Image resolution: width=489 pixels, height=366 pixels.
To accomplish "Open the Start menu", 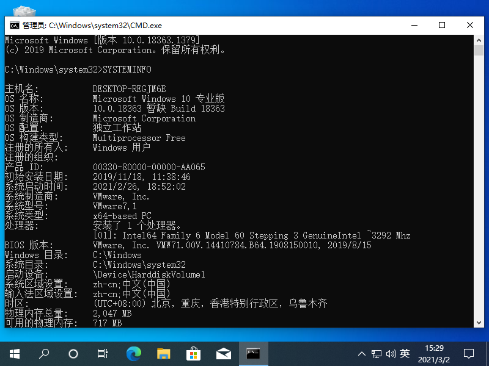I will pyautogui.click(x=13, y=353).
